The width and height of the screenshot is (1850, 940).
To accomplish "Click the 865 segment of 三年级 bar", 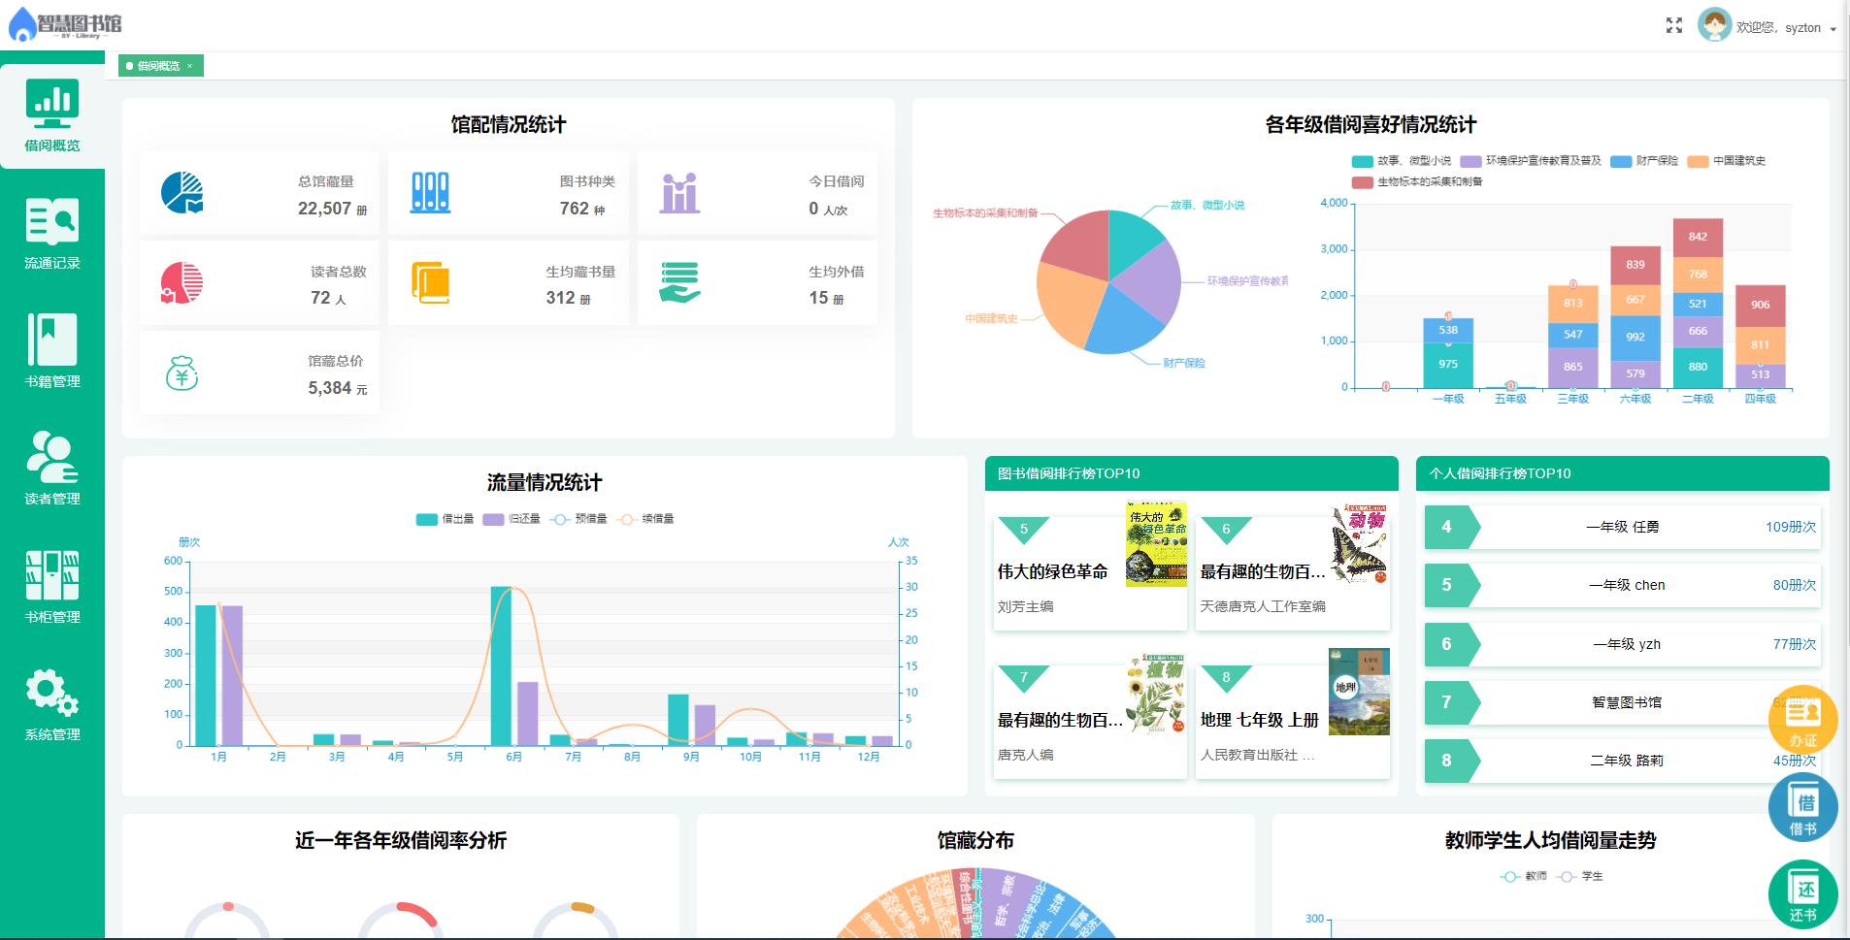I will (x=1573, y=368).
